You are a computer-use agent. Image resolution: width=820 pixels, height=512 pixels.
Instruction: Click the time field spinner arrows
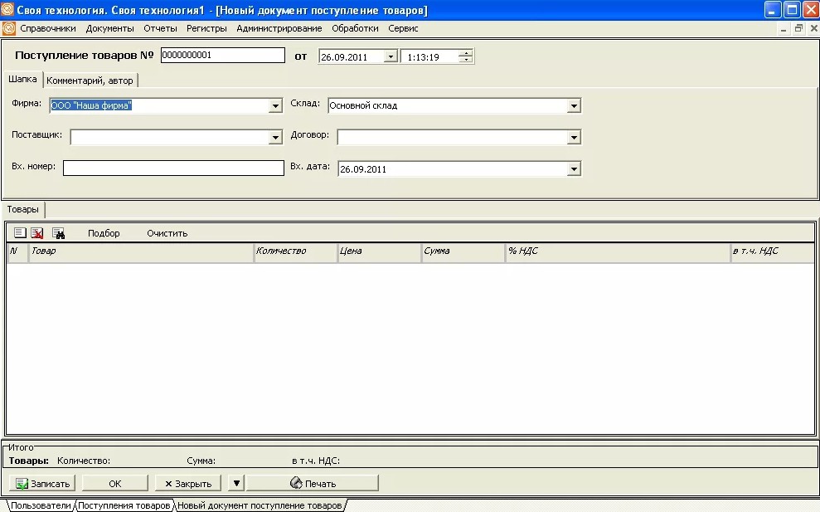coord(466,57)
